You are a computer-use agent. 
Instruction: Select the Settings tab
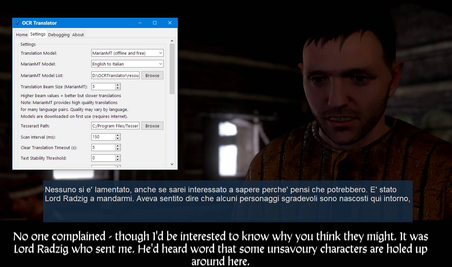38,34
